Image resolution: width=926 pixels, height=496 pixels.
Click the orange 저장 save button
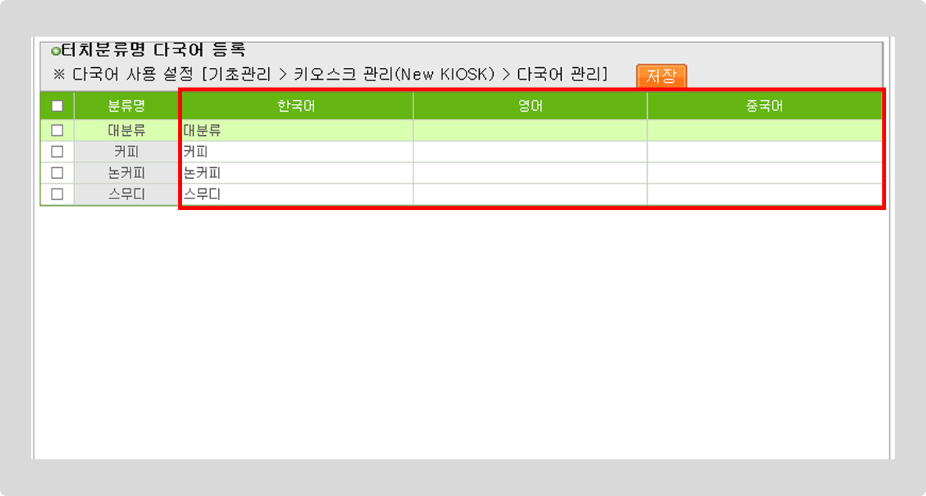tap(661, 77)
